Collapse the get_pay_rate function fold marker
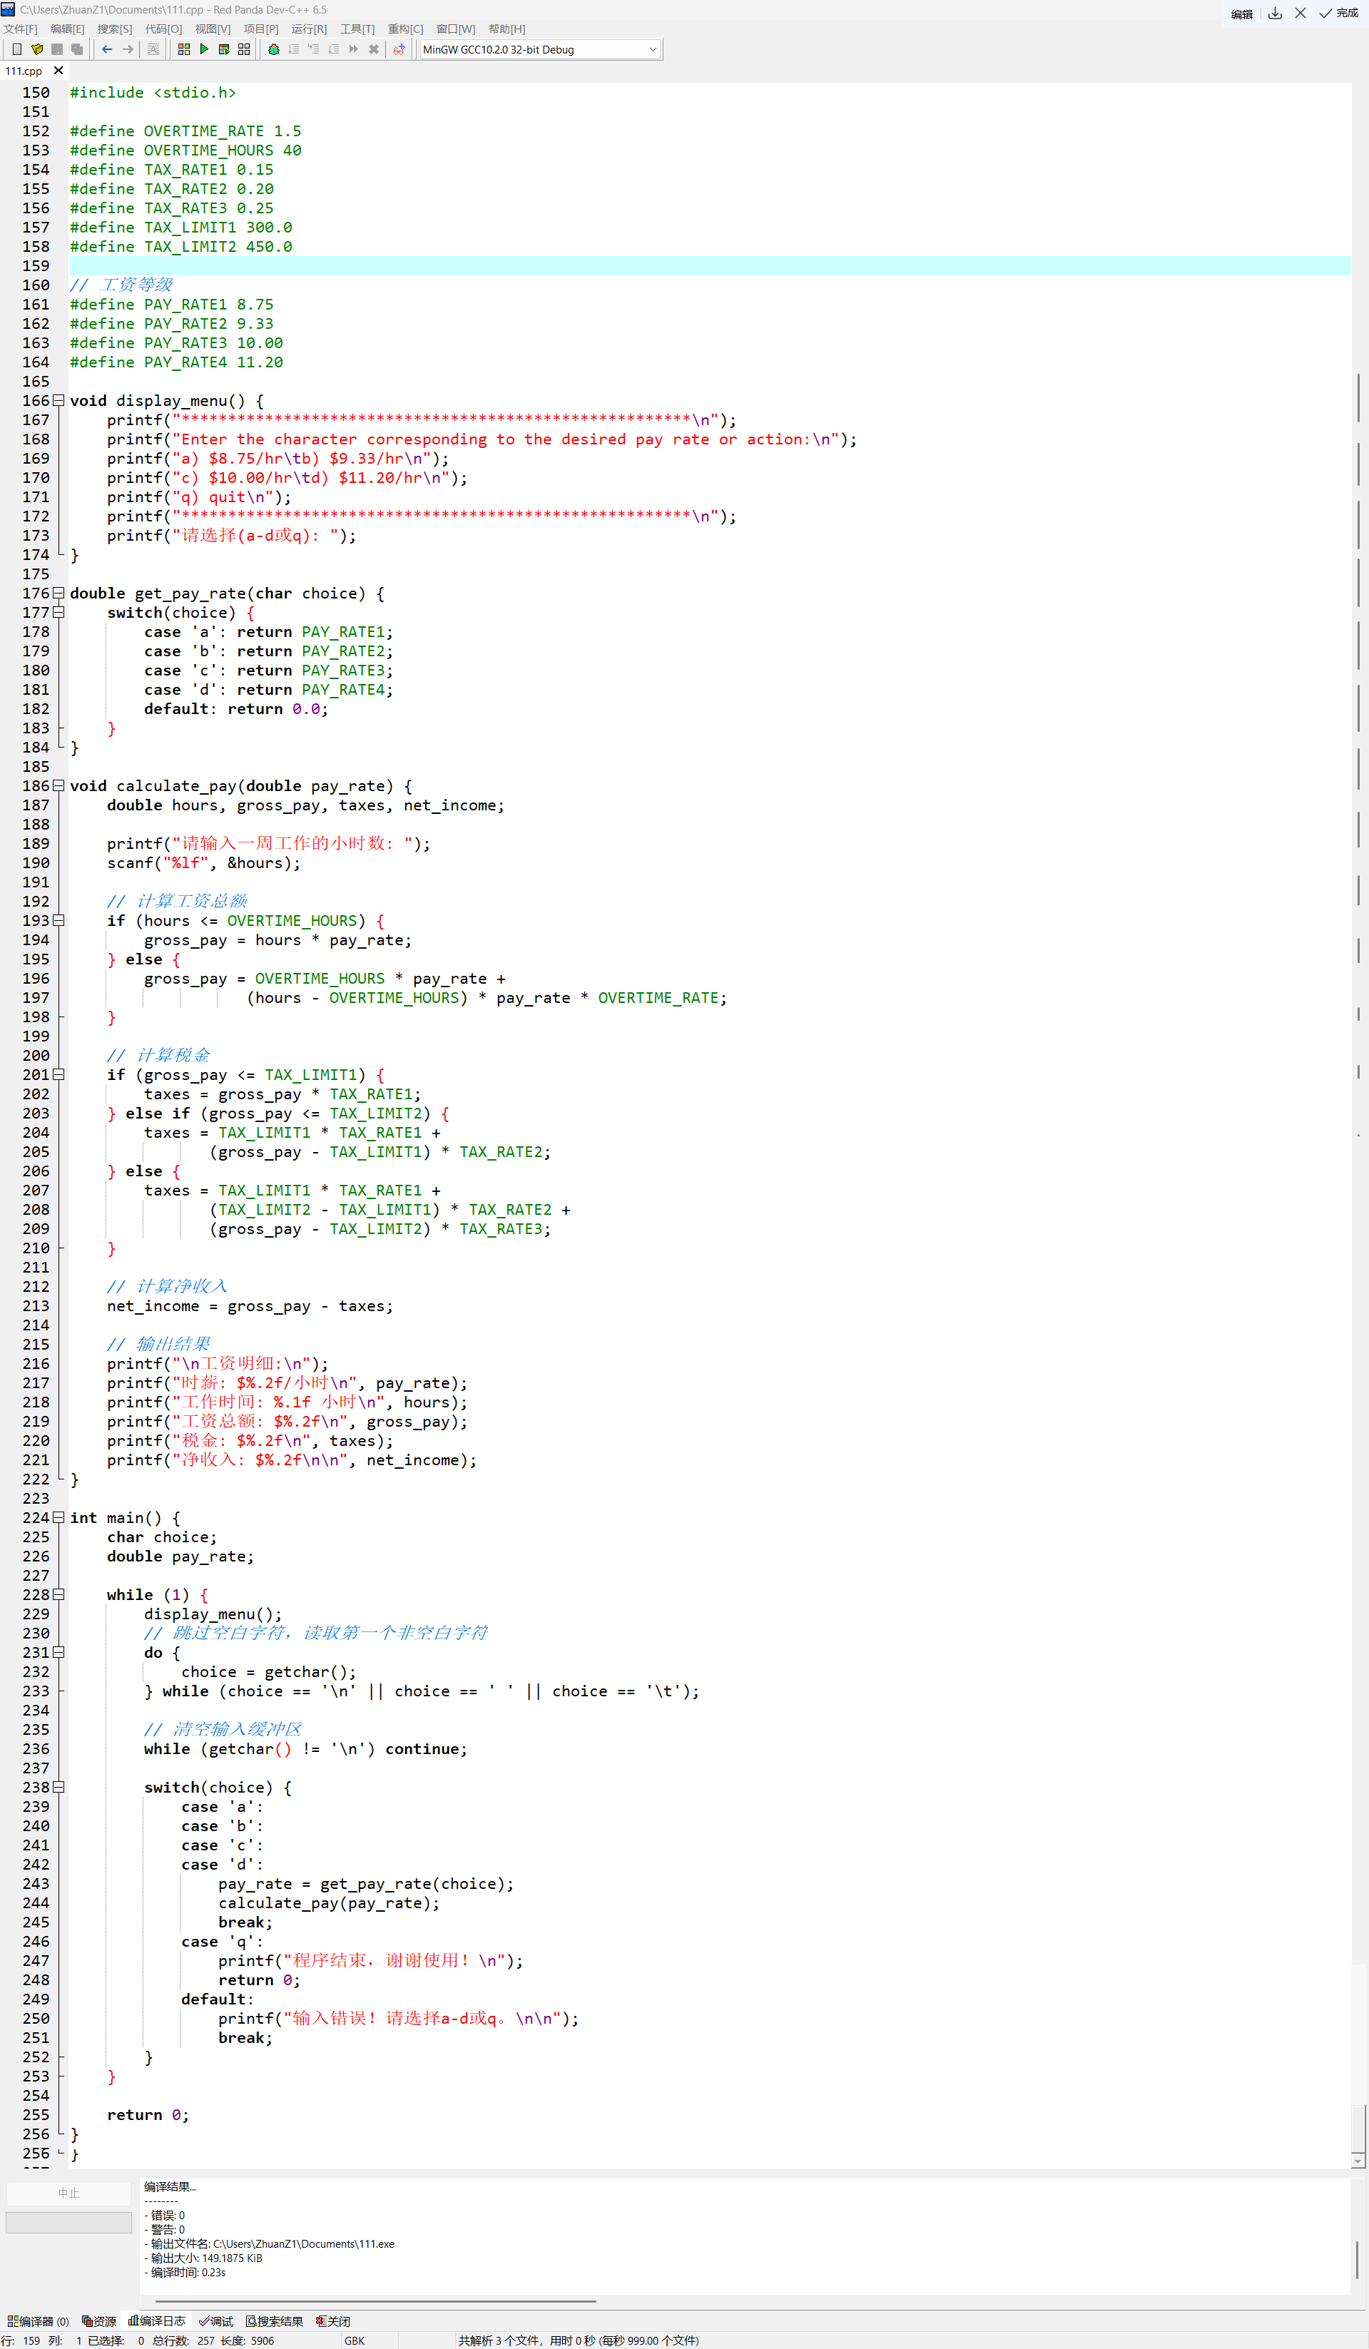Viewport: 1369px width, 2349px height. [58, 593]
